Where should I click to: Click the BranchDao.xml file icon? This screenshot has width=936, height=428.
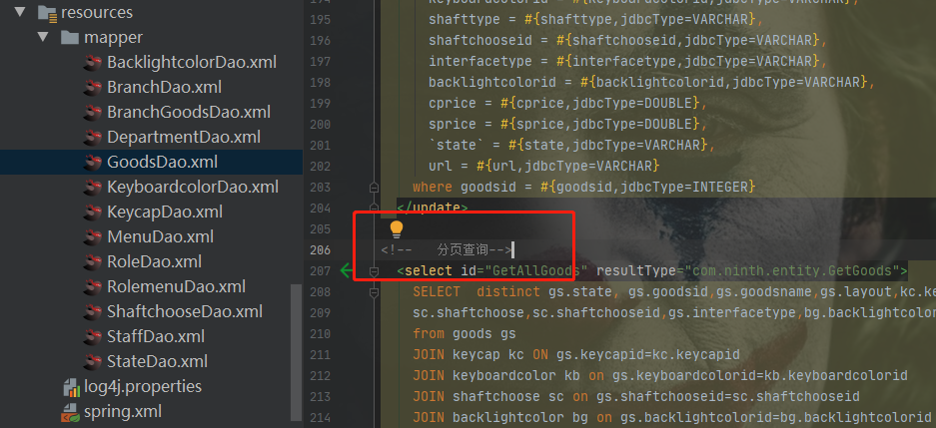click(x=92, y=87)
